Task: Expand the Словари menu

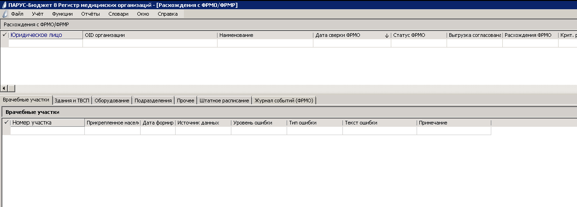Action: (118, 14)
